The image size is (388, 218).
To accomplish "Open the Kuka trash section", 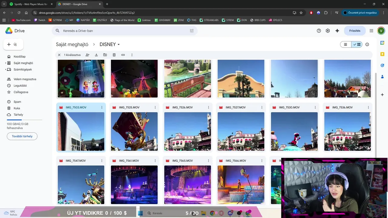I will pos(17,108).
